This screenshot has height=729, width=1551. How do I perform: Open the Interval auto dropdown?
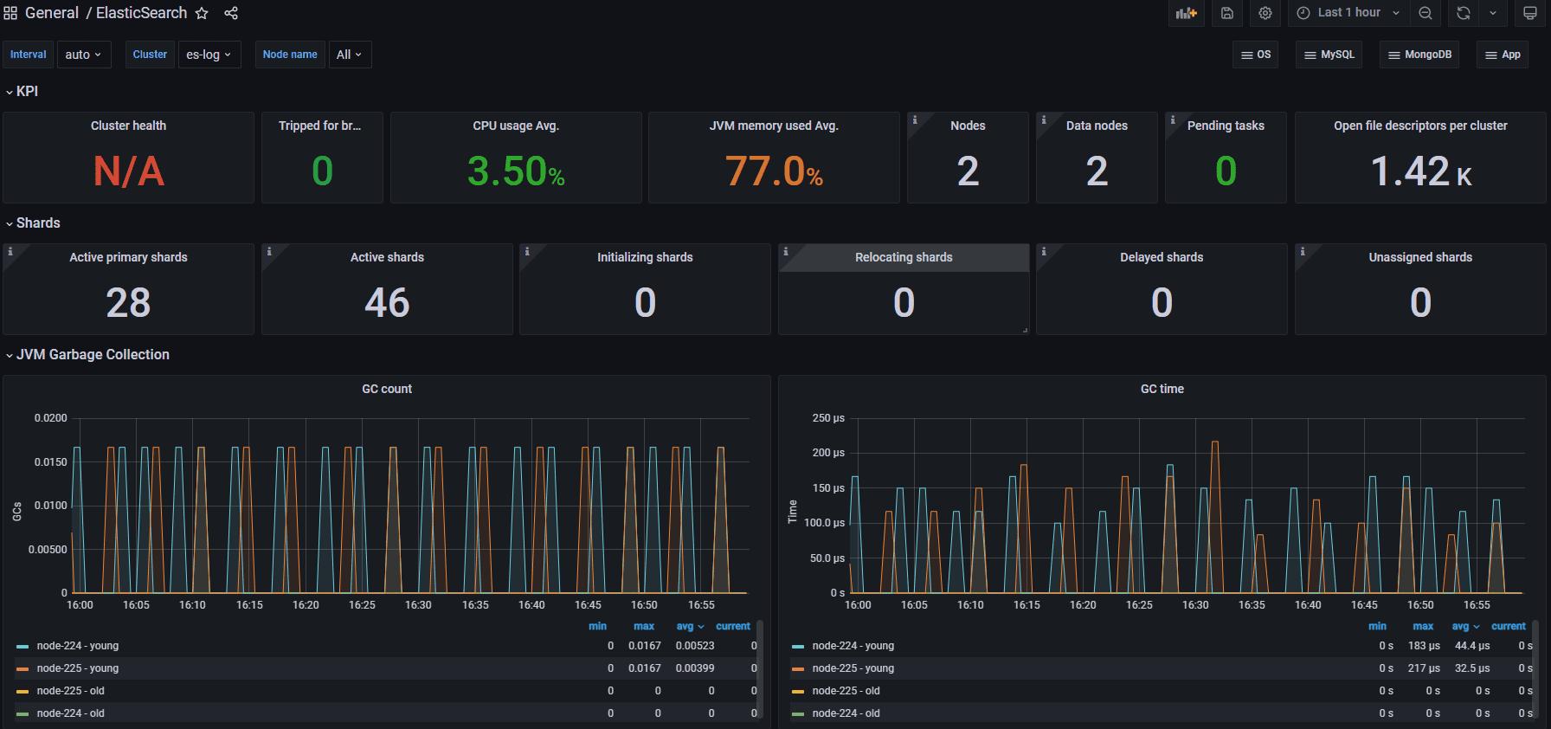(83, 55)
